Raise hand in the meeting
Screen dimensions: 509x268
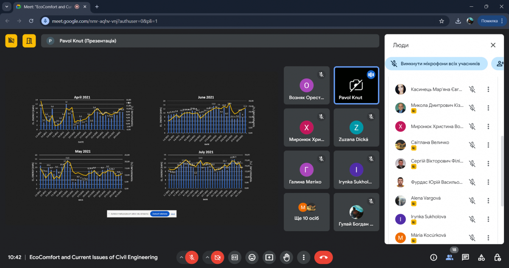287,257
